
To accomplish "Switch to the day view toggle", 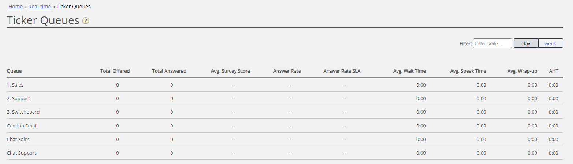I will 526,43.
